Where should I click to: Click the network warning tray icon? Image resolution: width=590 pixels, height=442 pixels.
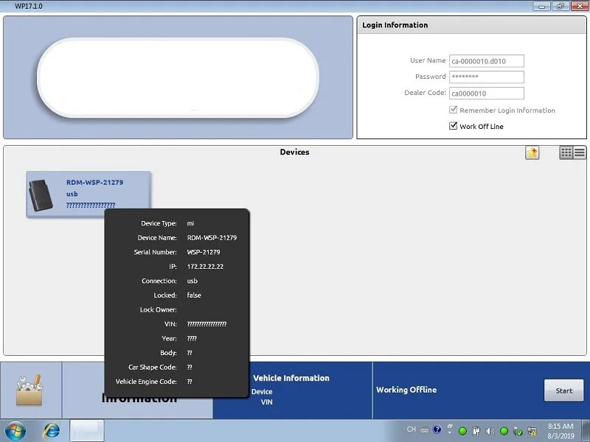[x=532, y=431]
